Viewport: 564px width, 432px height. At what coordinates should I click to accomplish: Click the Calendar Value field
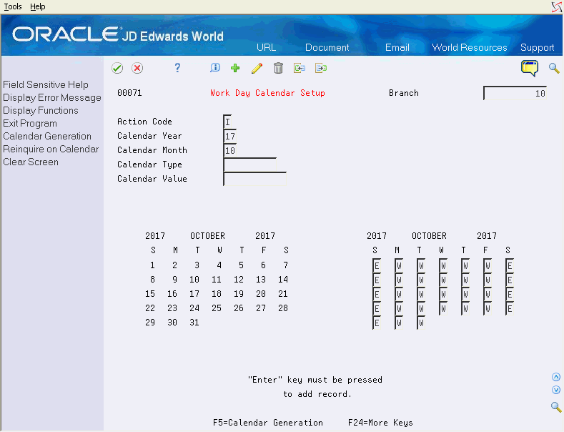coord(255,179)
